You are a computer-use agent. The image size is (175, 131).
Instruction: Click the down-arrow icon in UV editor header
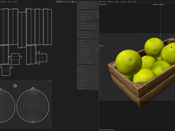tap(75, 2)
